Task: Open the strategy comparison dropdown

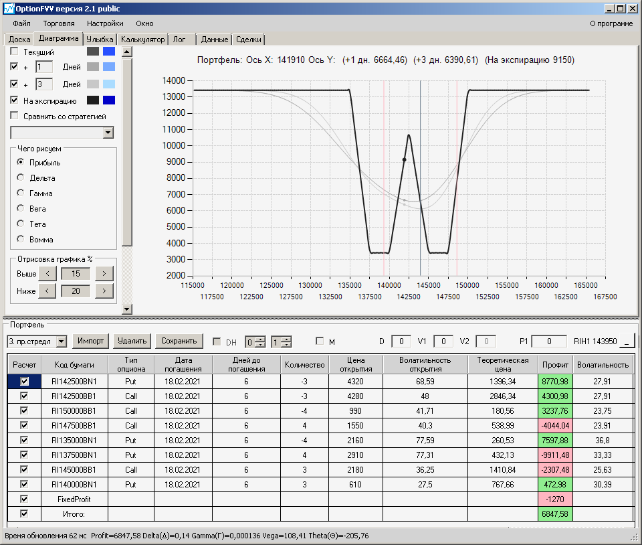Action: (108, 133)
